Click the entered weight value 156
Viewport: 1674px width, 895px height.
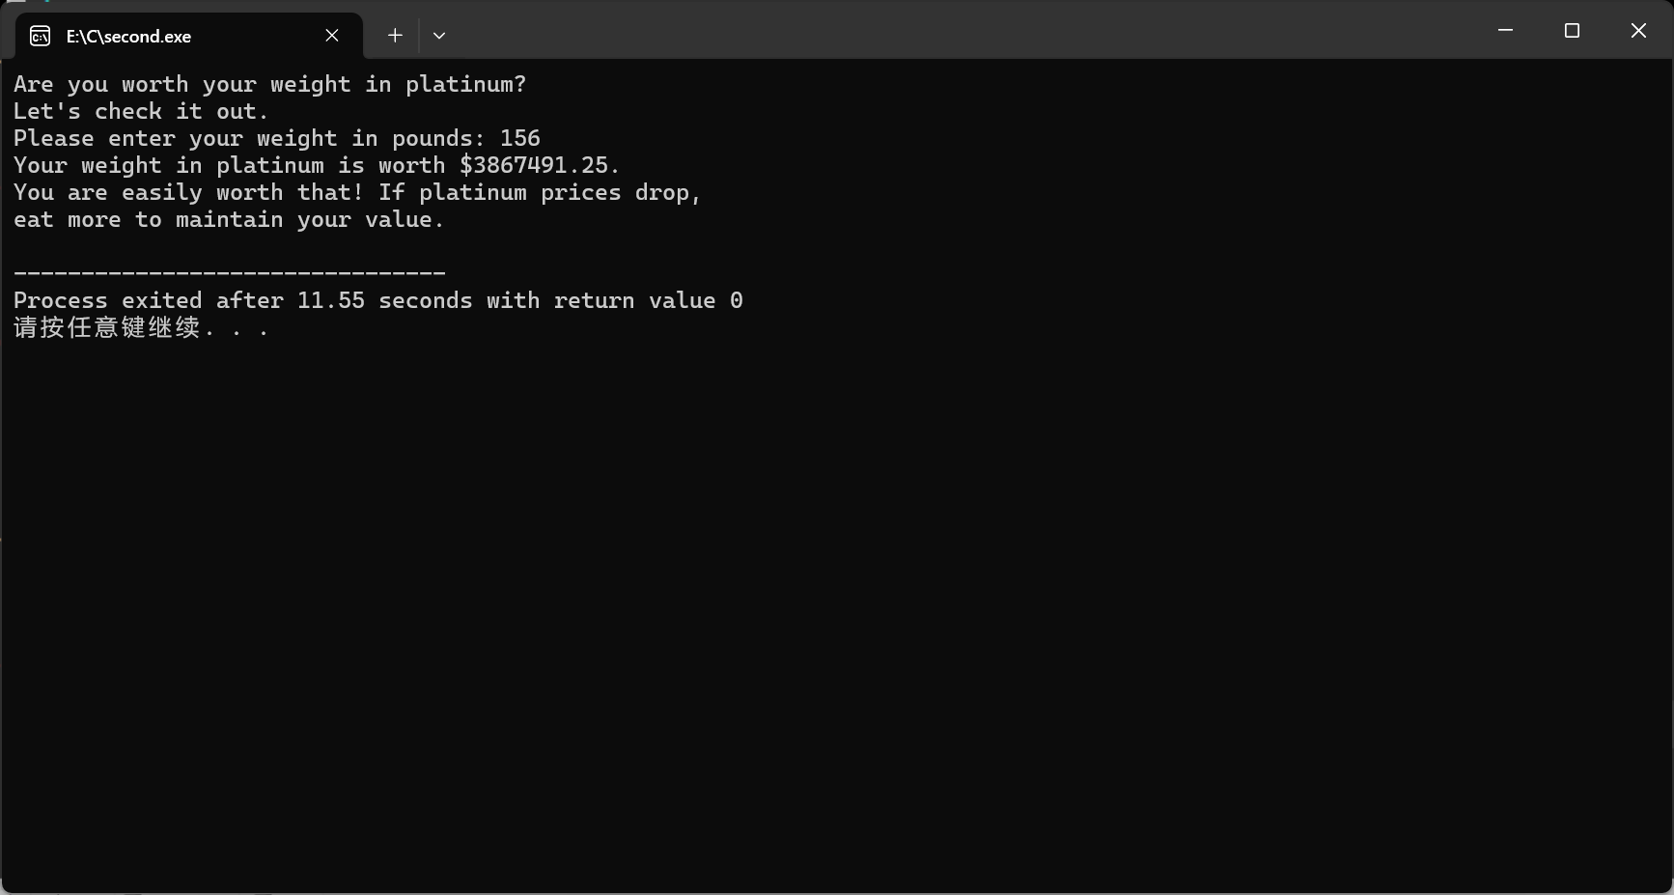point(520,138)
